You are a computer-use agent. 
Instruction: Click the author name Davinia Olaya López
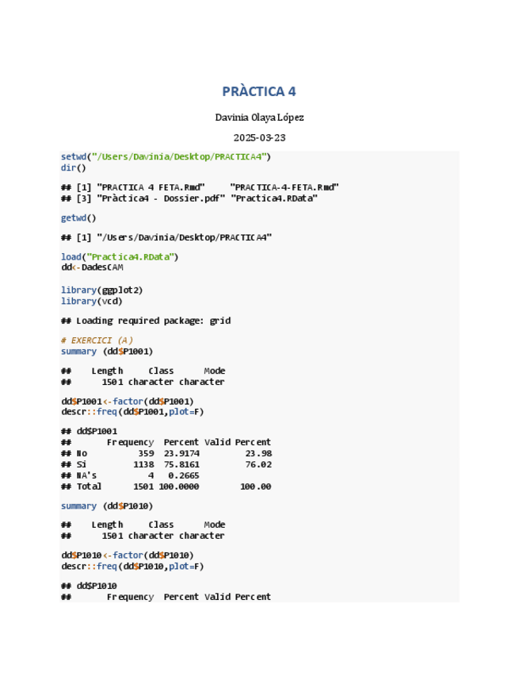coord(259,117)
